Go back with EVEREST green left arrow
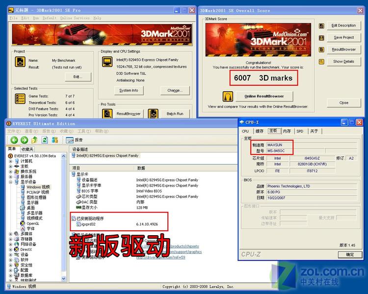The width and height of the screenshot is (368, 294). (14, 140)
